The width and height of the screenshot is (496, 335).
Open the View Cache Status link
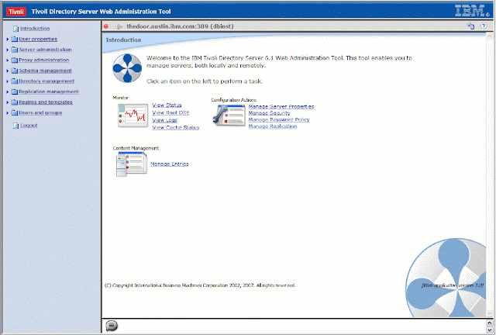point(176,128)
